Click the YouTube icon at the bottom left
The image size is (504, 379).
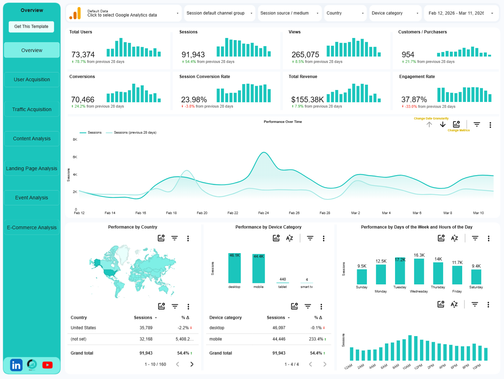tap(47, 365)
